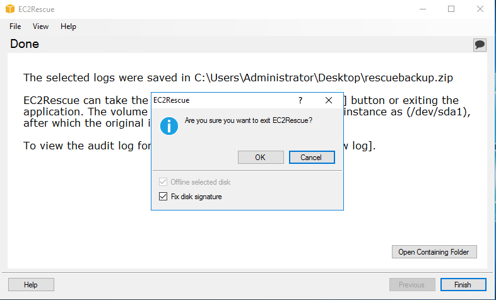This screenshot has width=496, height=300.
Task: Click the Fix disk signature label
Action: click(x=196, y=197)
